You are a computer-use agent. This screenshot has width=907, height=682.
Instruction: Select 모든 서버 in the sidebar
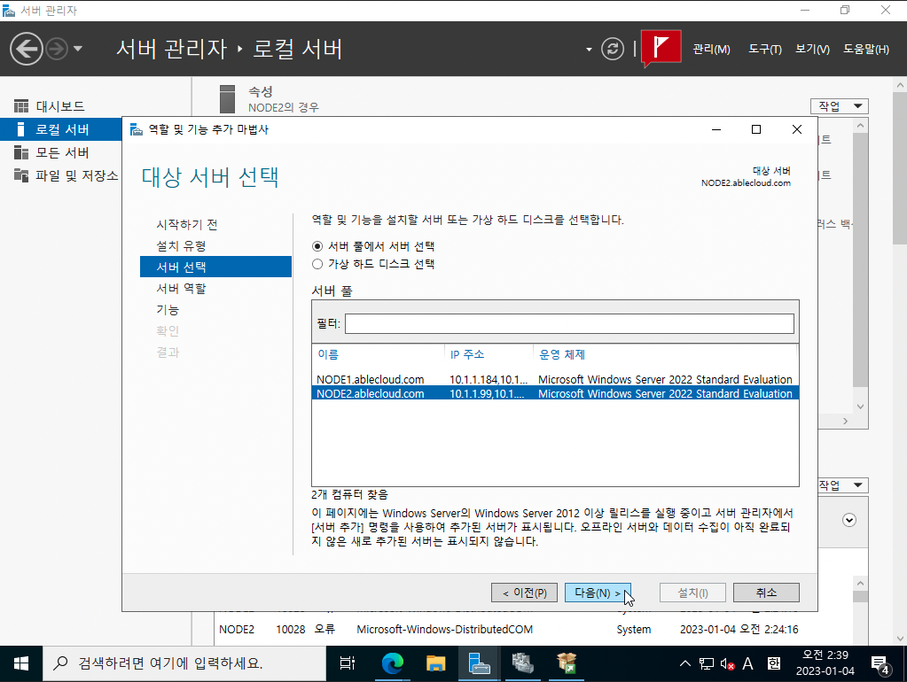[61, 152]
